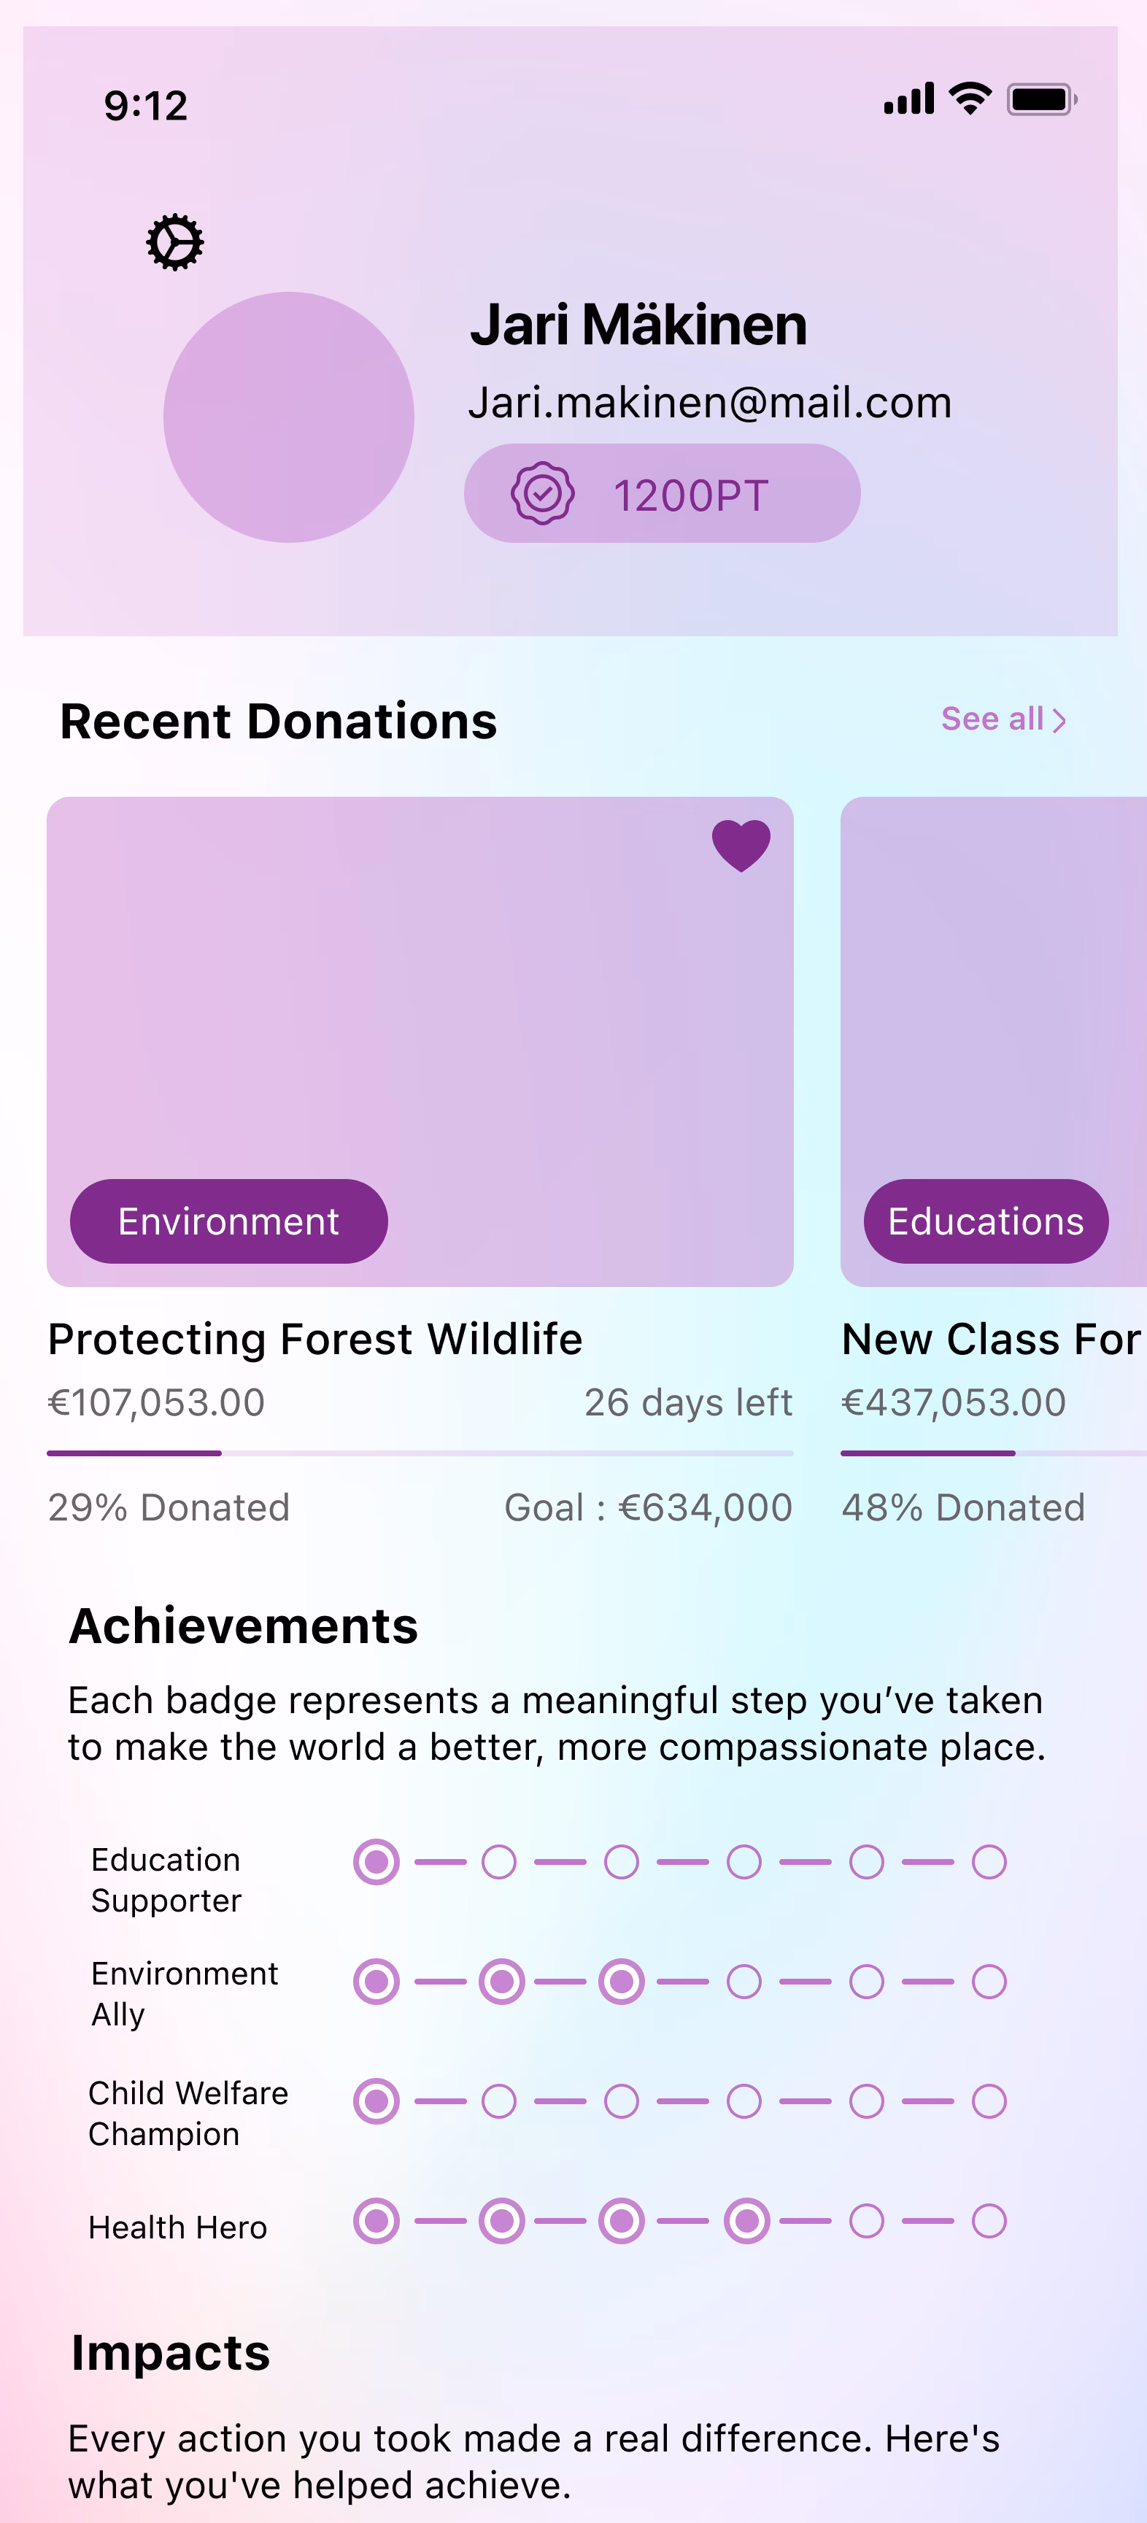The image size is (1147, 2523).
Task: Open the New Class For campaign card image
Action: click(x=993, y=999)
